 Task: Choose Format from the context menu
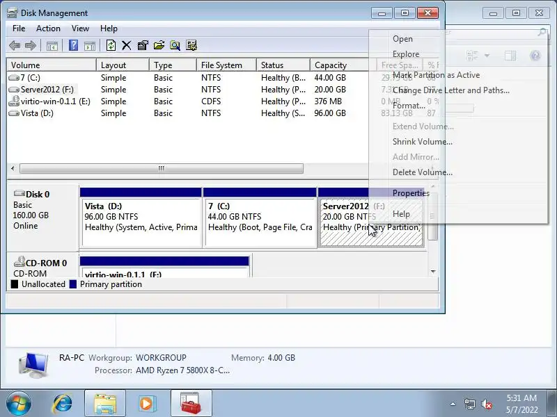point(458,106)
